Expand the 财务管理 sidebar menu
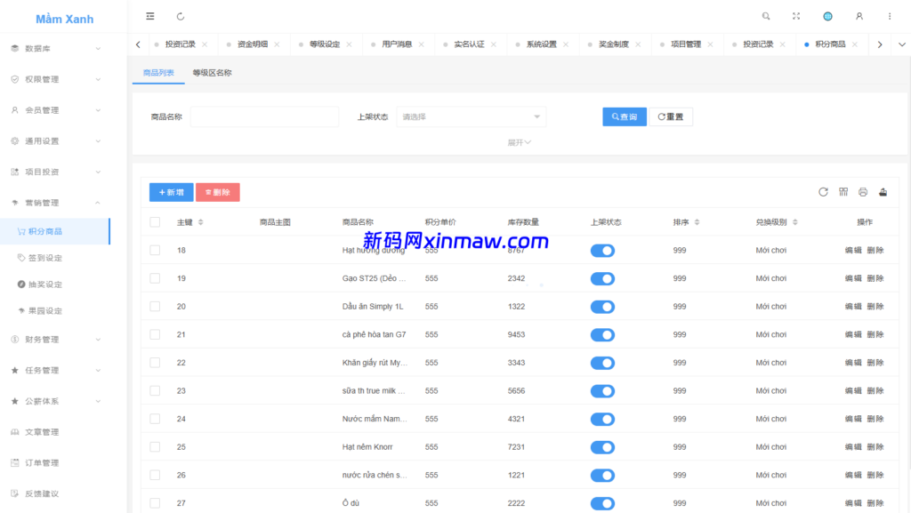The width and height of the screenshot is (911, 513). [55, 340]
